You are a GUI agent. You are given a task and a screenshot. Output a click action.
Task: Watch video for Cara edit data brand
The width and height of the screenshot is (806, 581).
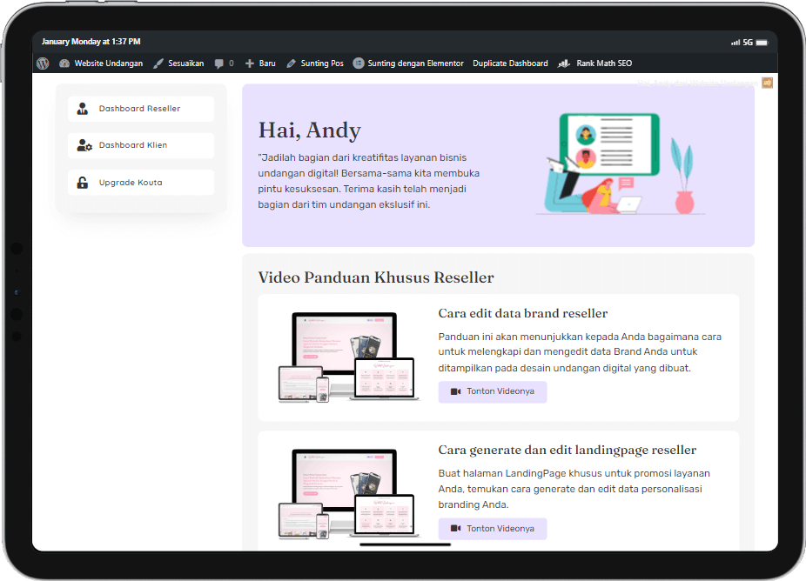493,391
